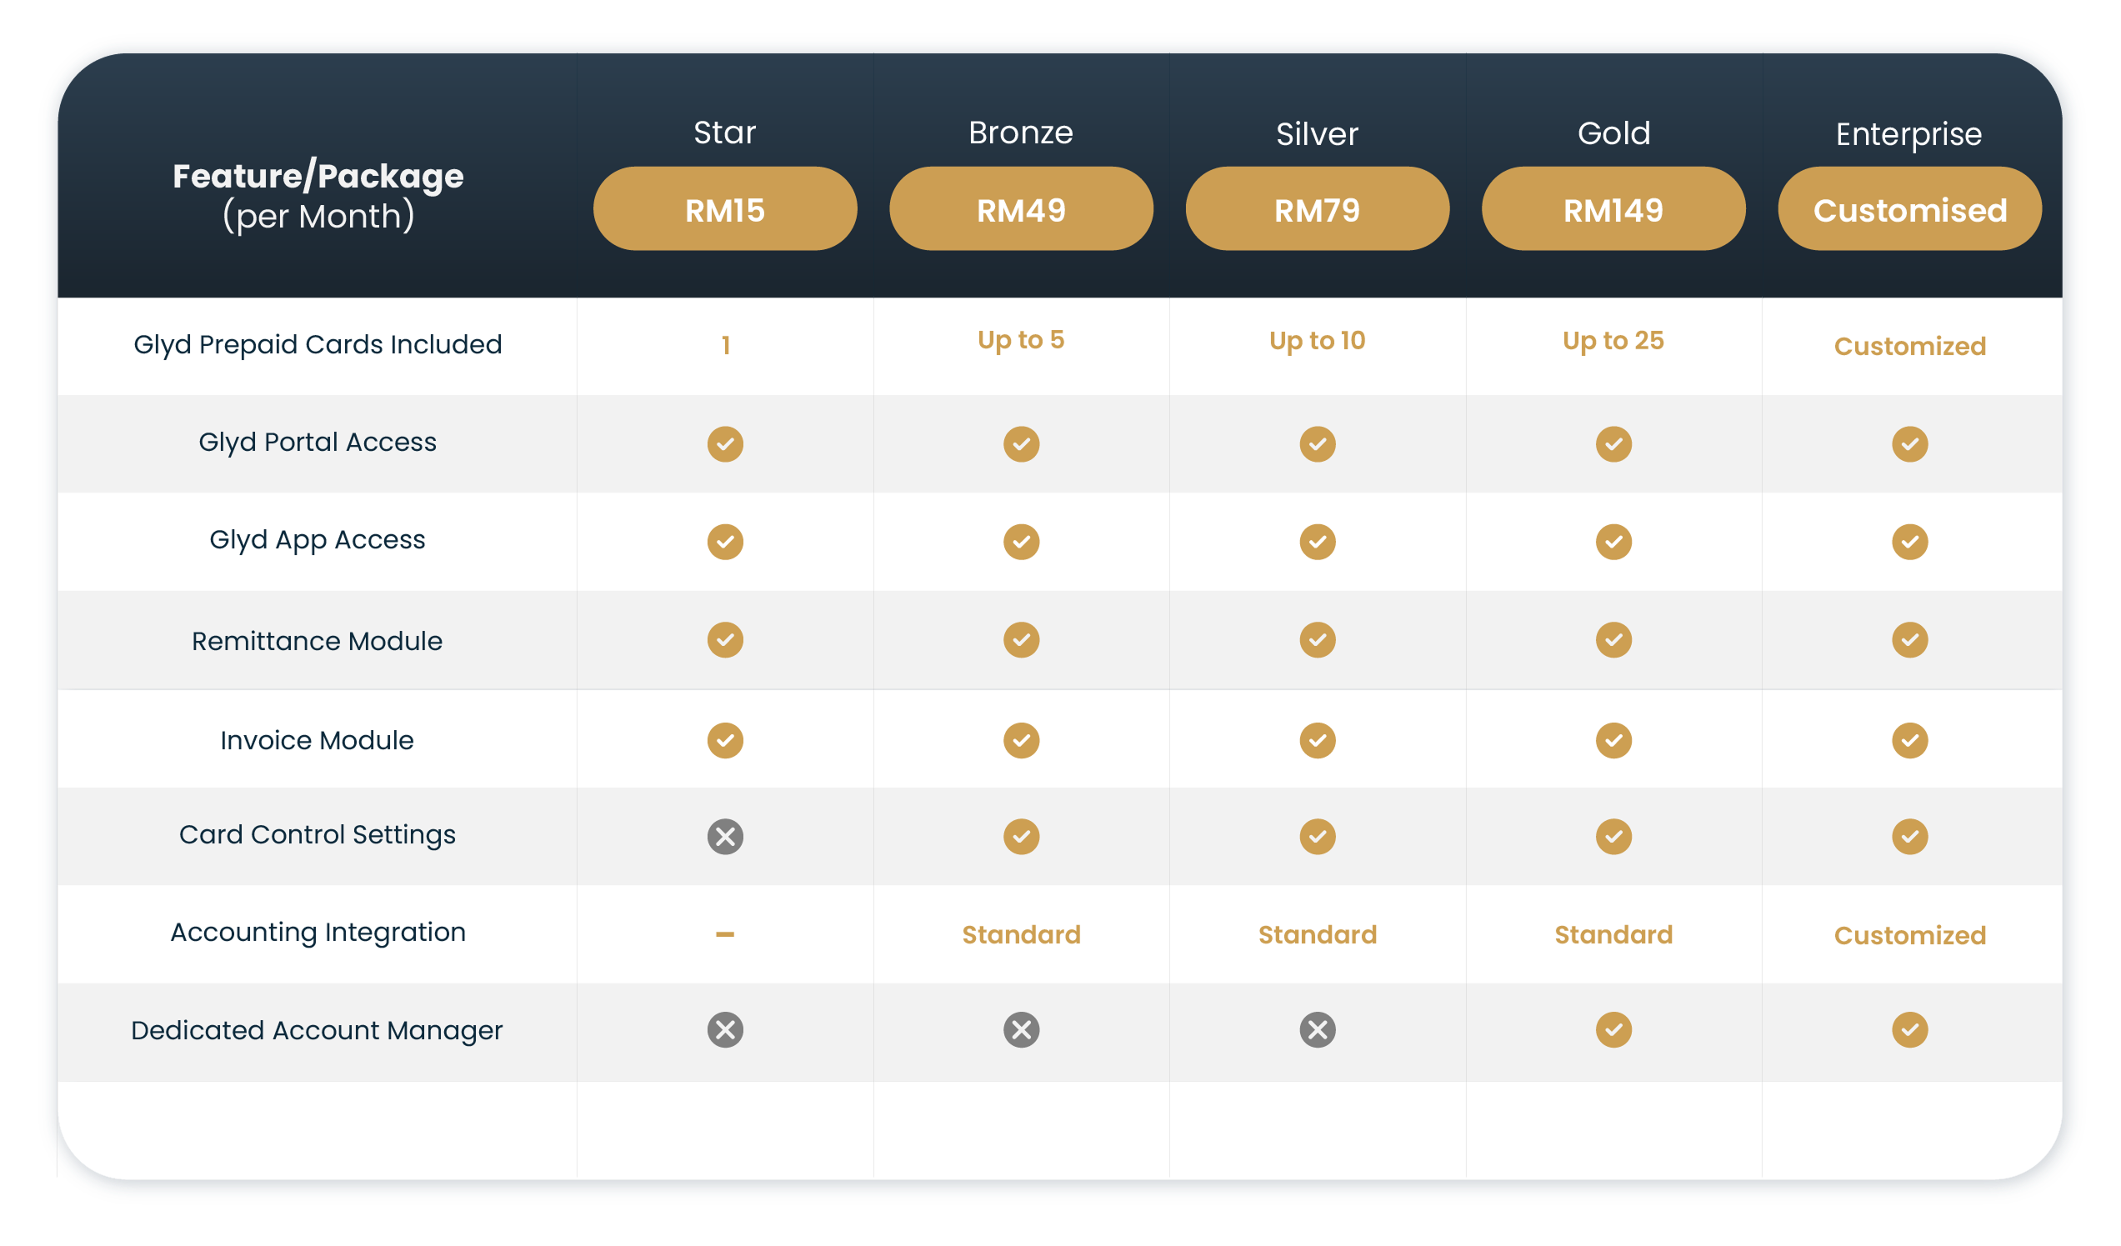Click Silver's checkmark for Remittance Module
Viewport: 2121px width, 1246px height.
pos(1318,640)
